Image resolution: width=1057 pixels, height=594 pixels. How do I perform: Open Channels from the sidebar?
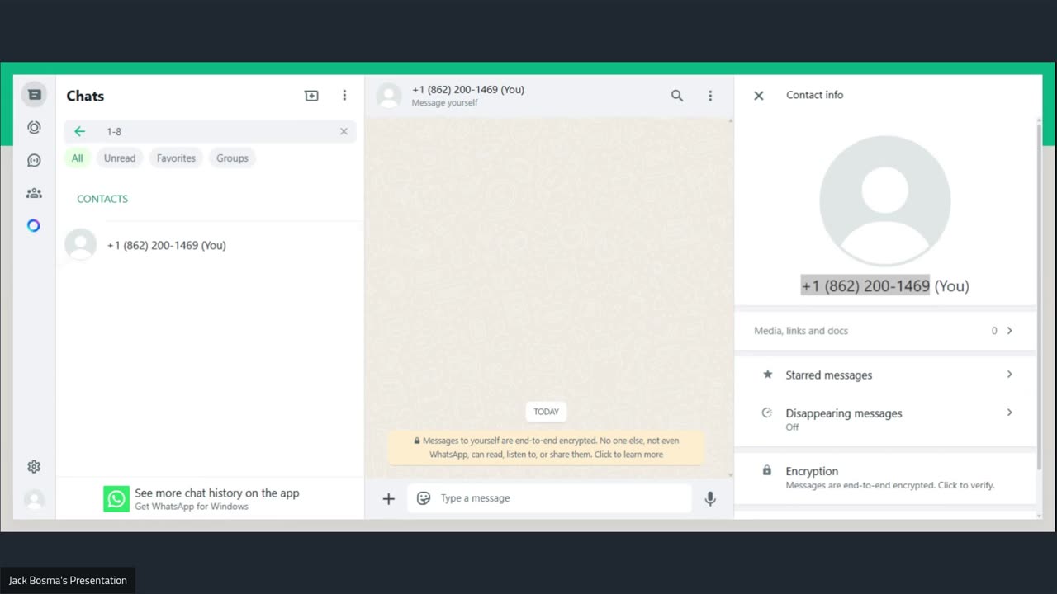click(x=34, y=160)
